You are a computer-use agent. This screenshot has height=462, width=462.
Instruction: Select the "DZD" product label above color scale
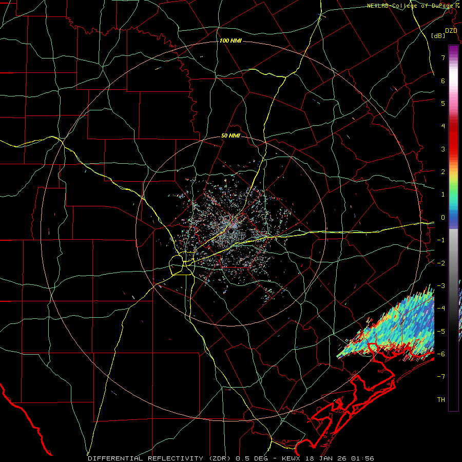(451, 31)
